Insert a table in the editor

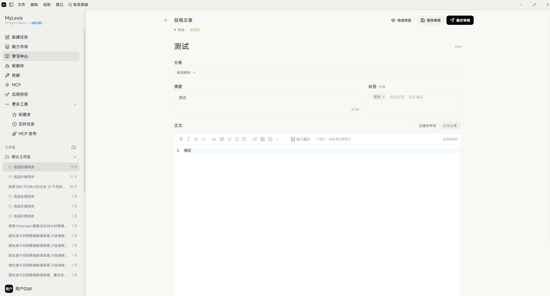[x=263, y=139]
